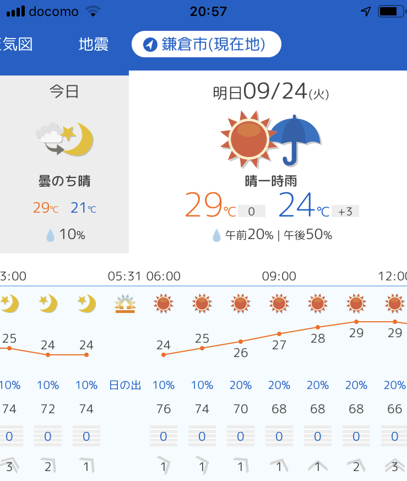Tap the status bar location services arrow
This screenshot has height=481, width=407.
[x=366, y=12]
